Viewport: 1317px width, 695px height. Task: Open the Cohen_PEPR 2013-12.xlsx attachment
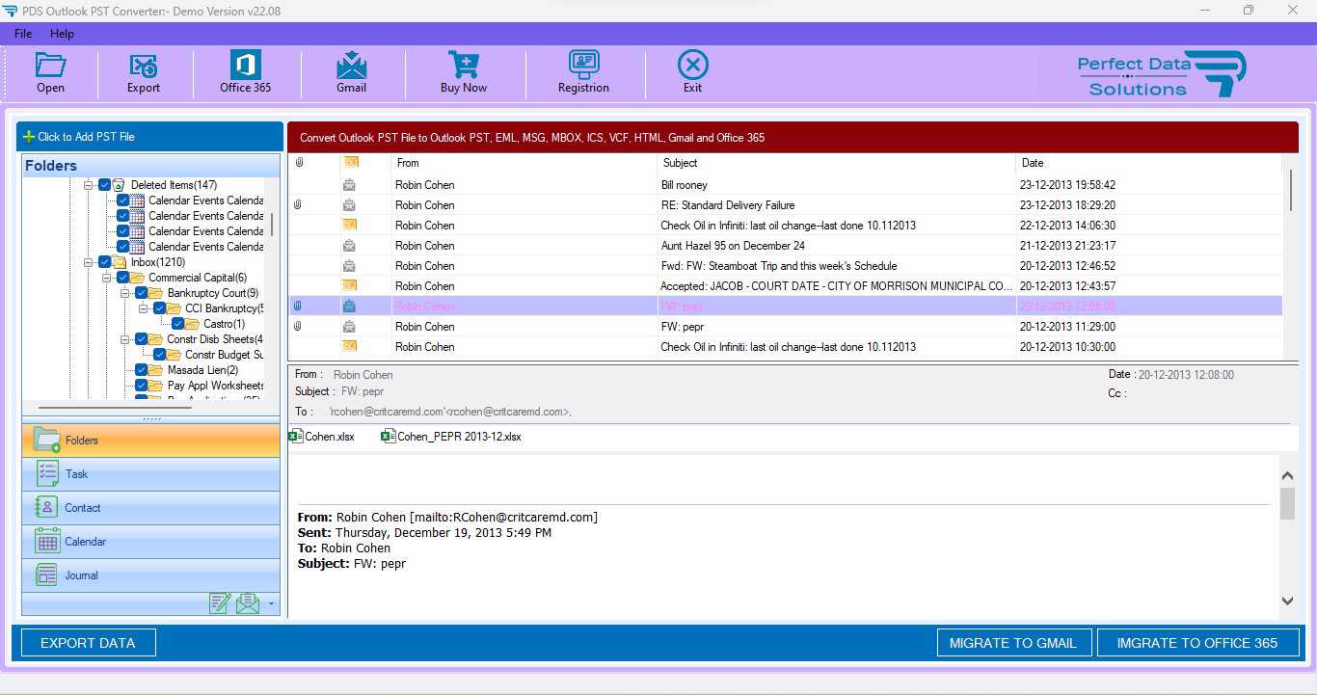451,437
